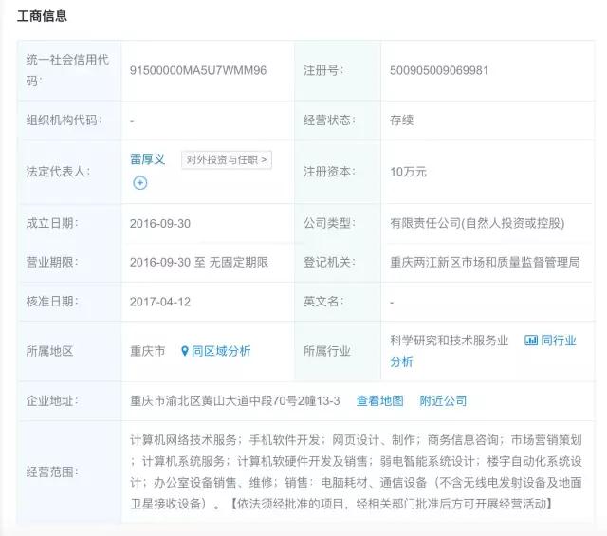Viewport: 607px width, 536px height.
Task: Open the 同区域分析 link text
Action: 221,351
